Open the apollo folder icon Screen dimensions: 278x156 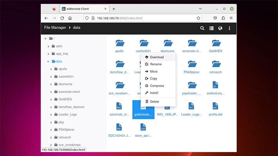pos(120,43)
